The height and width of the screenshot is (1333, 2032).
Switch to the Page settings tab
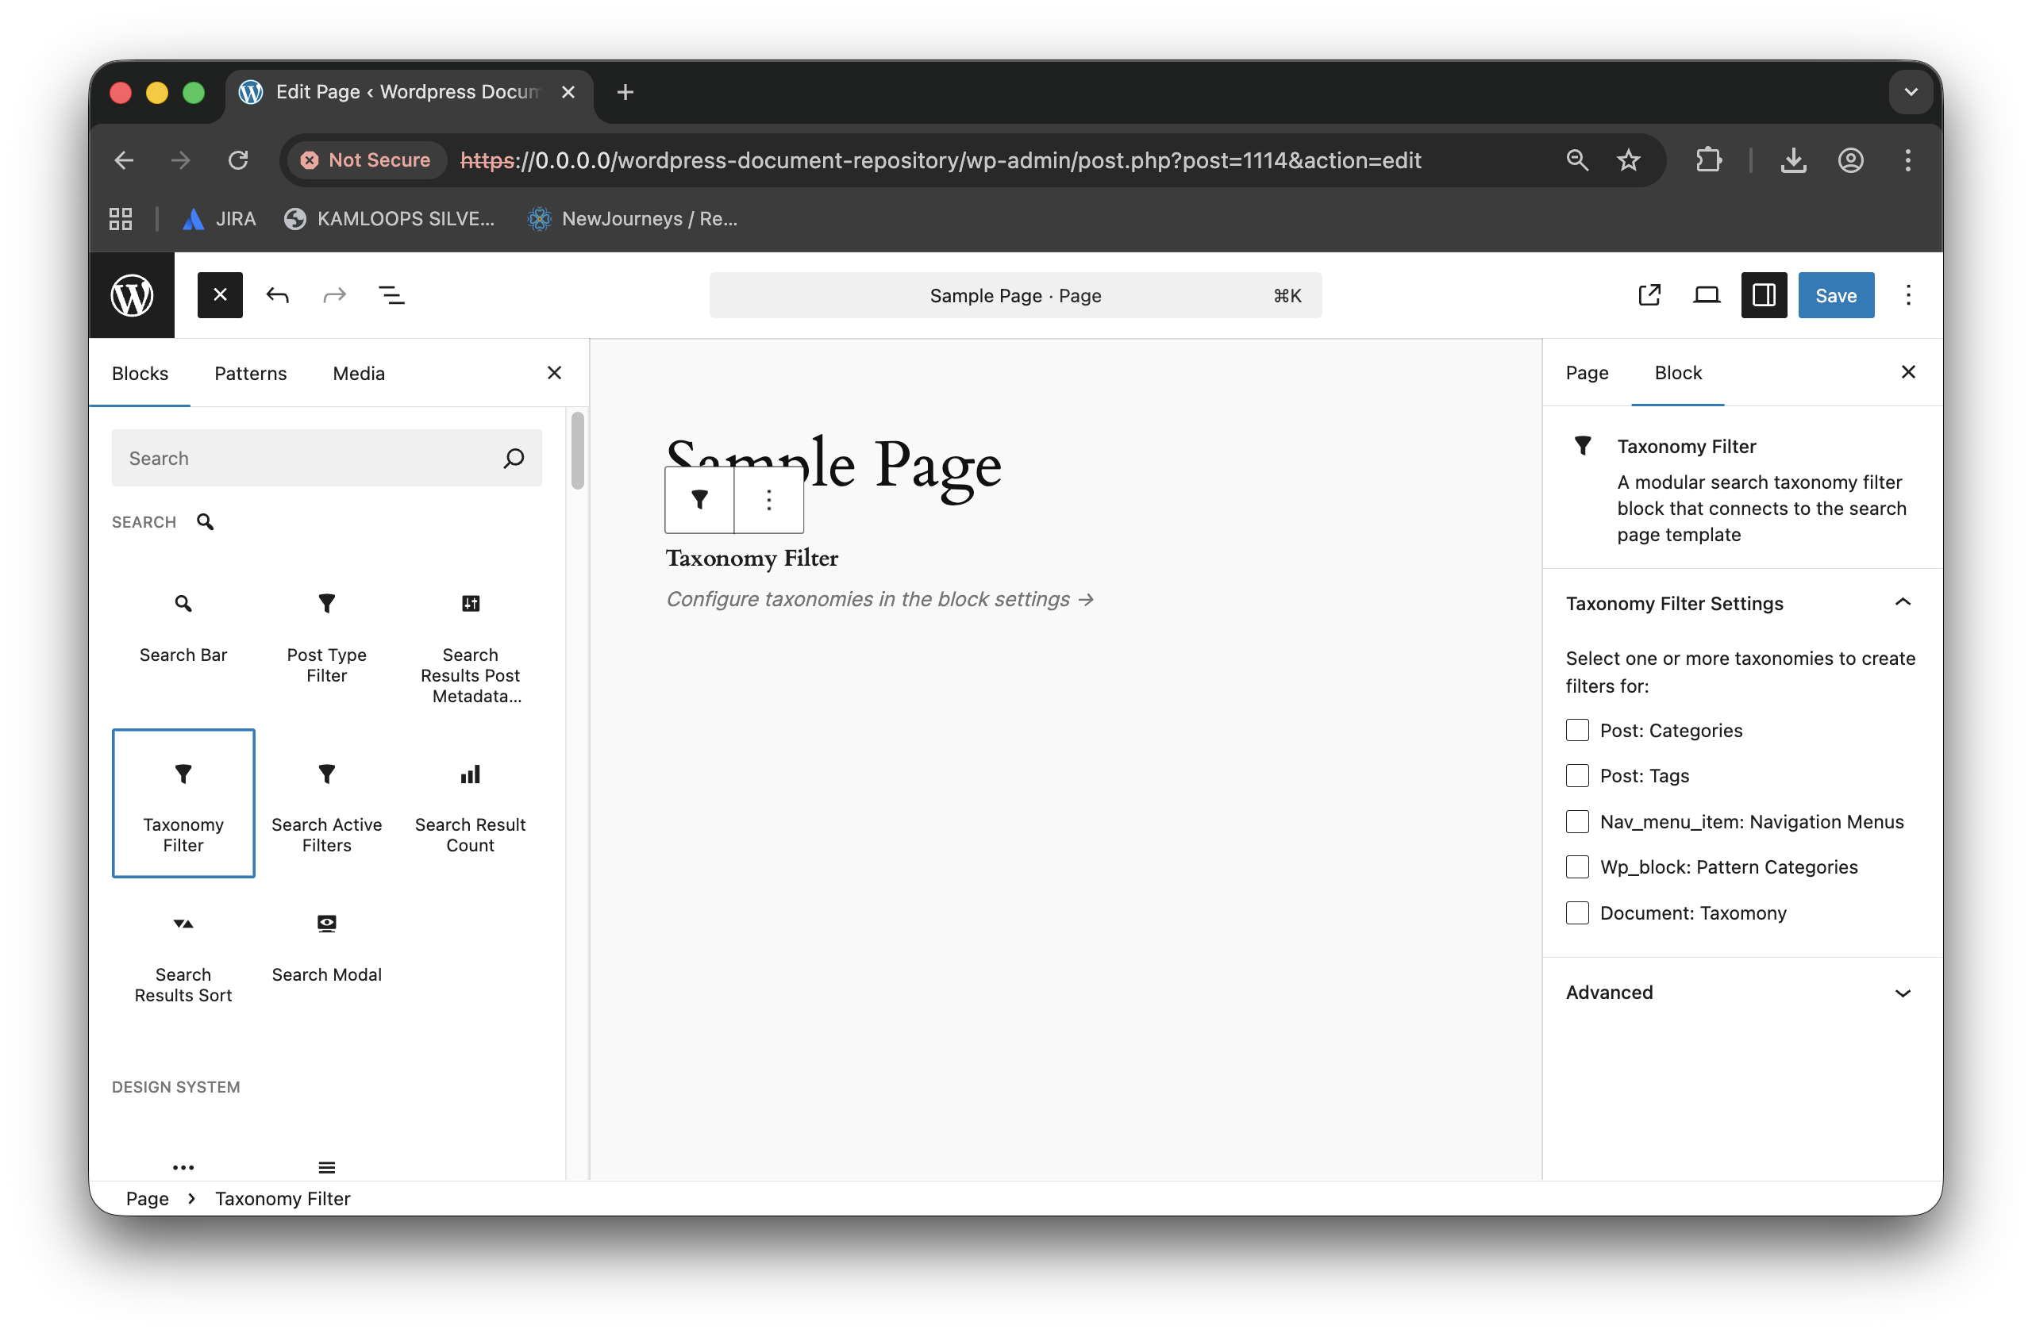[1587, 372]
